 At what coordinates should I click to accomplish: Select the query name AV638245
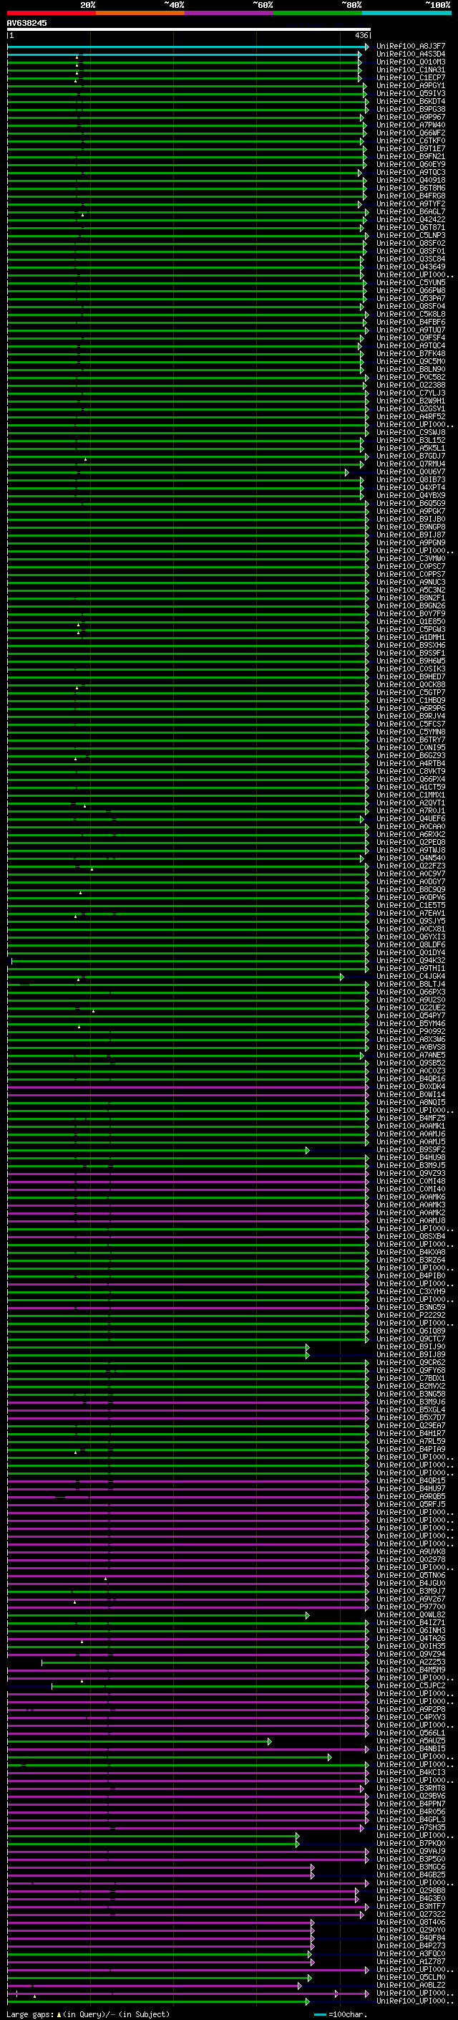(26, 24)
